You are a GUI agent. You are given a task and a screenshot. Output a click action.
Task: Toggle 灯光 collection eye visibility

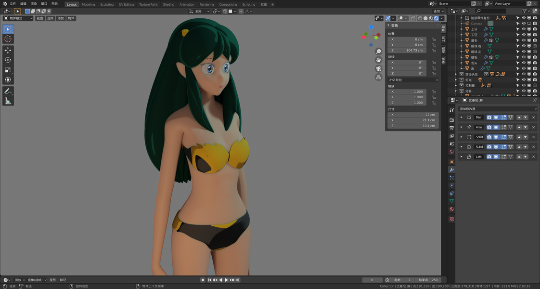(x=524, y=80)
